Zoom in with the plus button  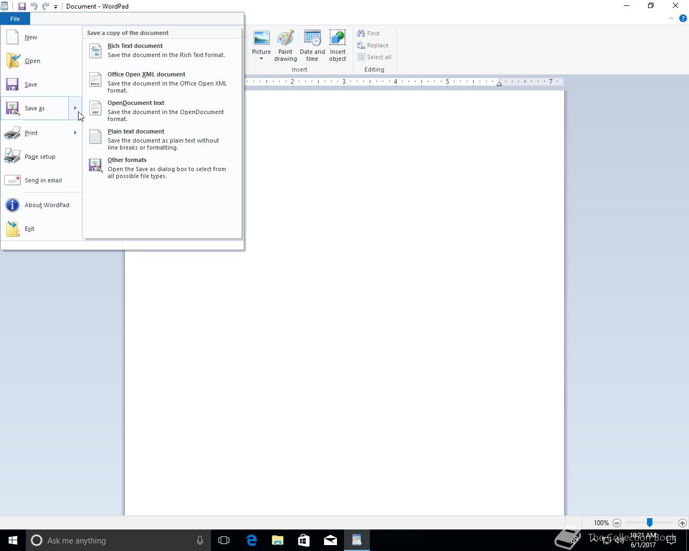(x=682, y=522)
